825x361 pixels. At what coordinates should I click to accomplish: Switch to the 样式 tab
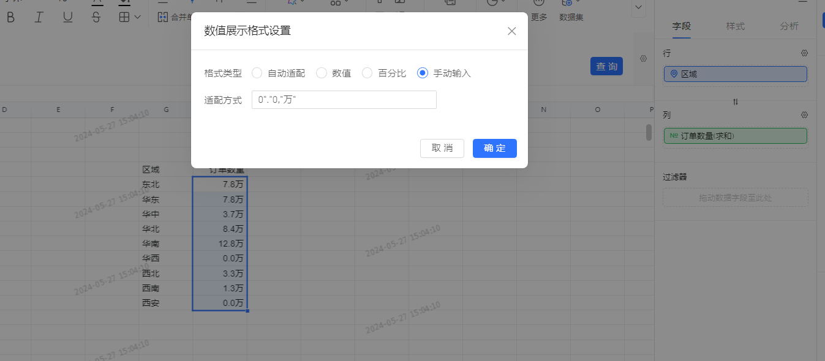click(x=735, y=27)
